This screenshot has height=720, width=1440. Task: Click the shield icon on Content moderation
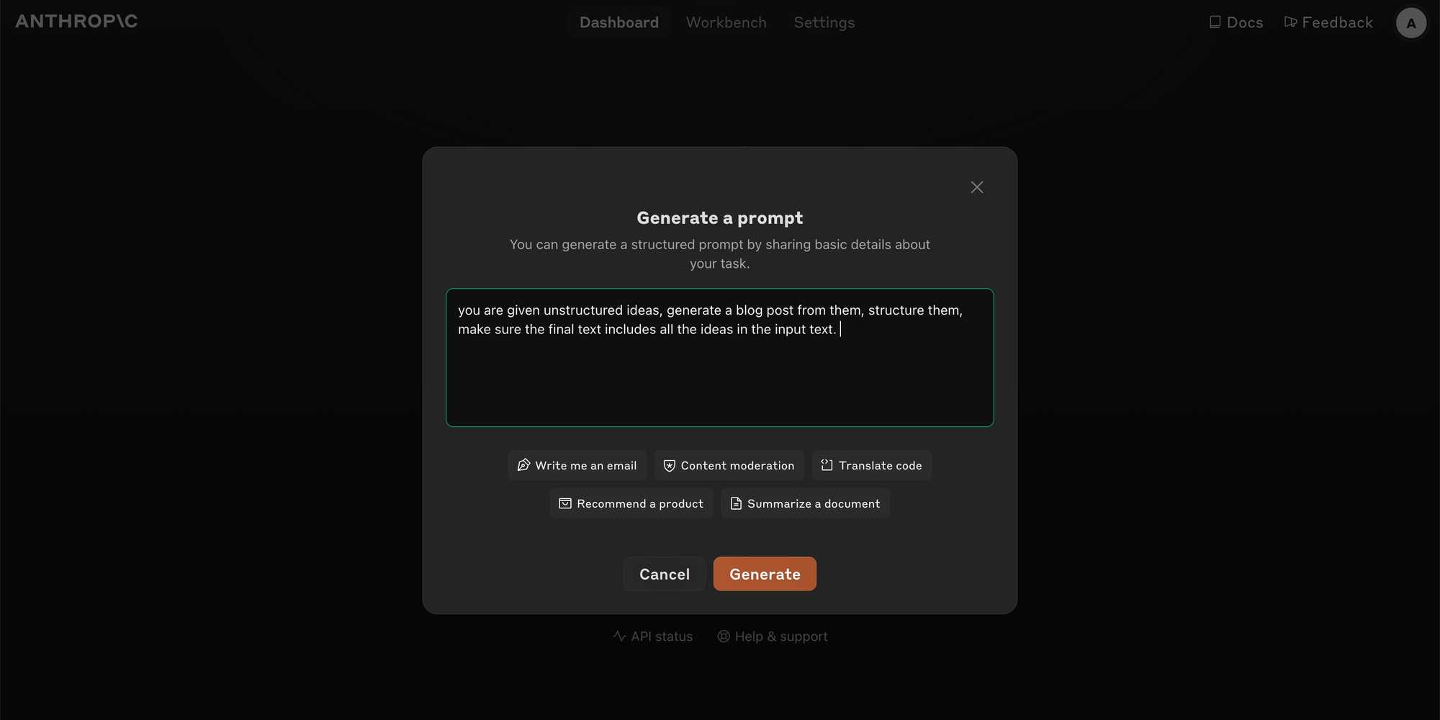669,466
